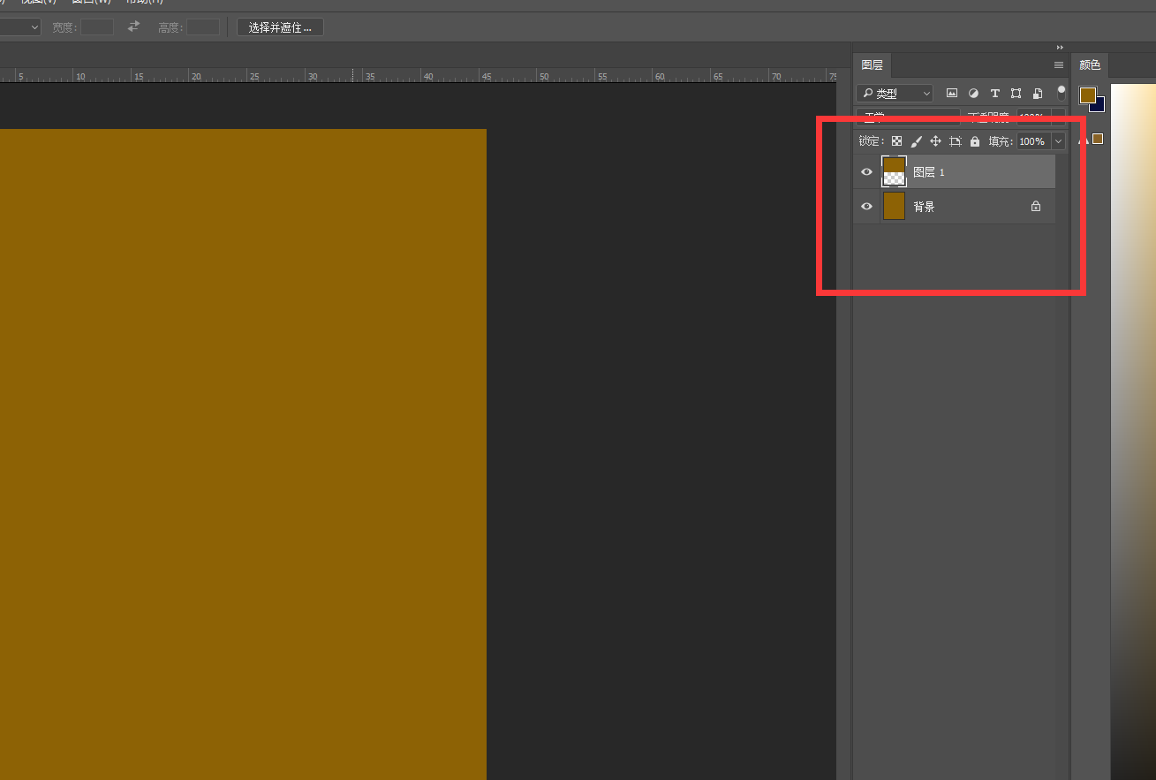
Task: Hide the 背景 layer
Action: point(866,207)
